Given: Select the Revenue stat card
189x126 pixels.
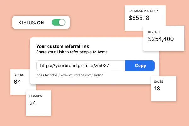Looking at the screenshot, I should click(164, 38).
